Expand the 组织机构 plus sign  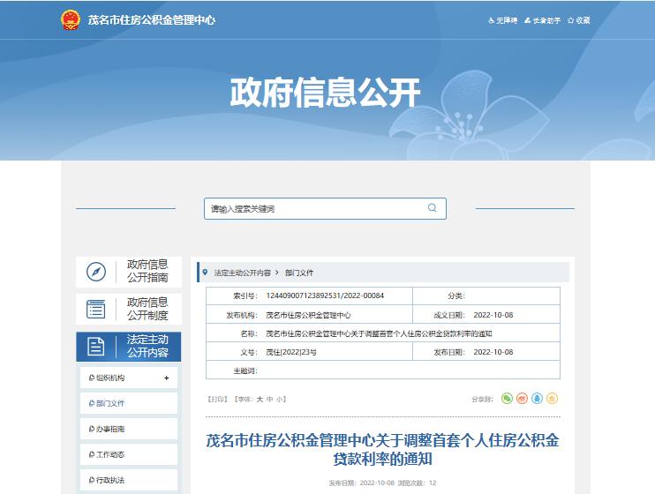click(x=166, y=378)
